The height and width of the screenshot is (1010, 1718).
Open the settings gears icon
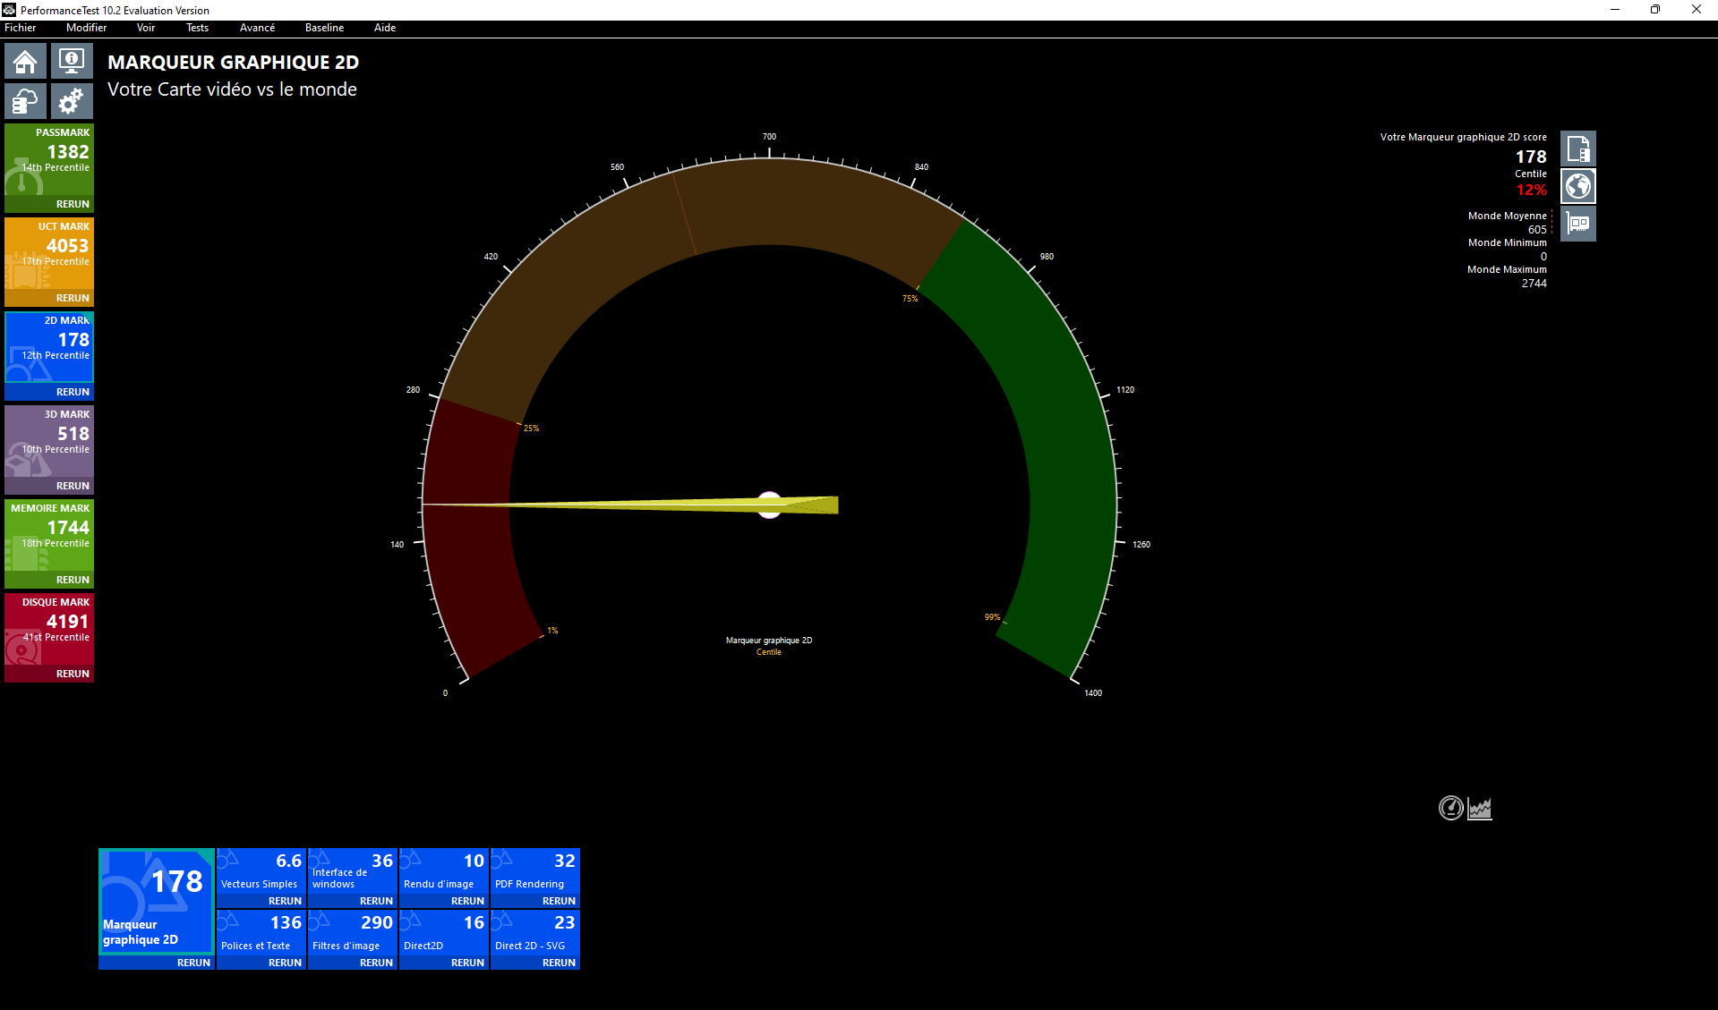72,101
